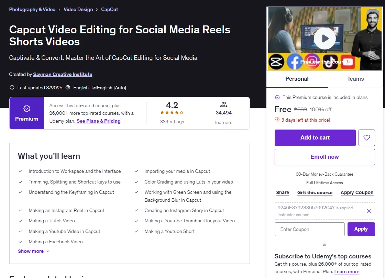Click the premium check icon in sidebar
This screenshot has height=278, width=385.
click(277, 97)
